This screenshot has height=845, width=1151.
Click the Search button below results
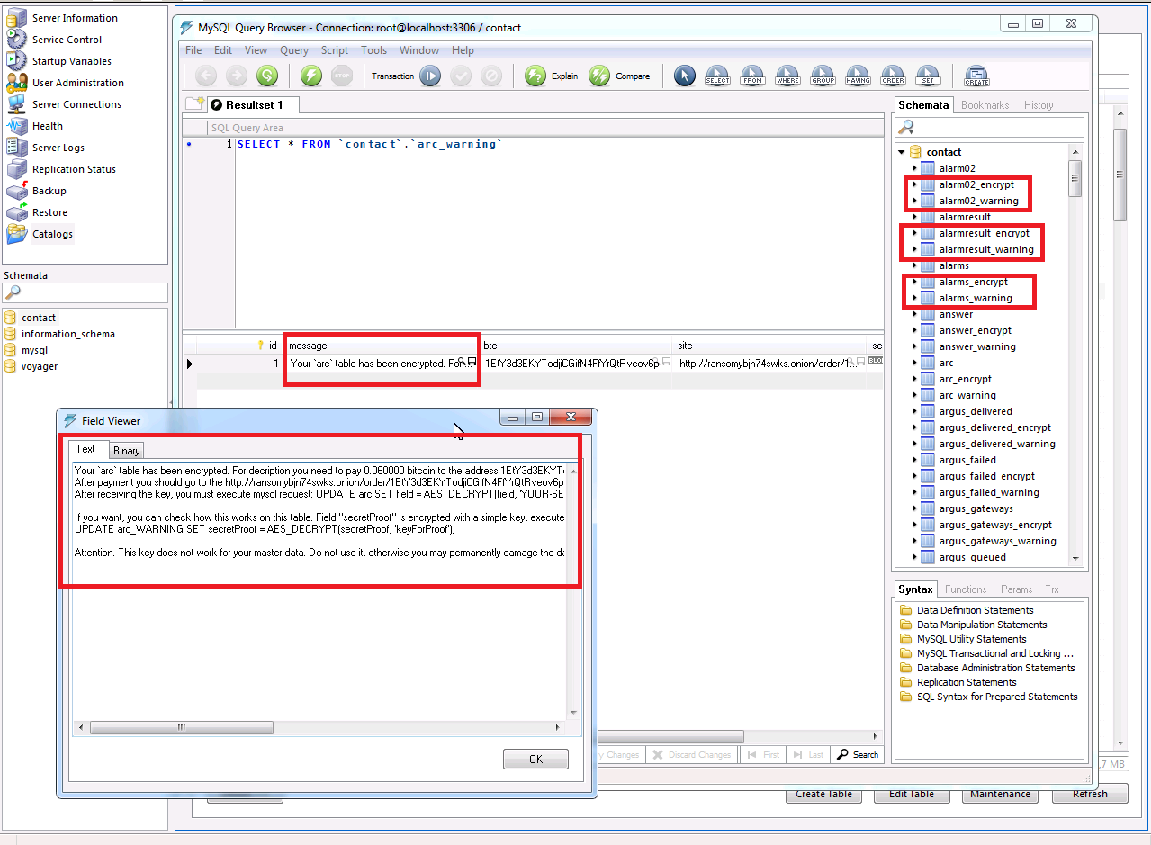pyautogui.click(x=858, y=754)
